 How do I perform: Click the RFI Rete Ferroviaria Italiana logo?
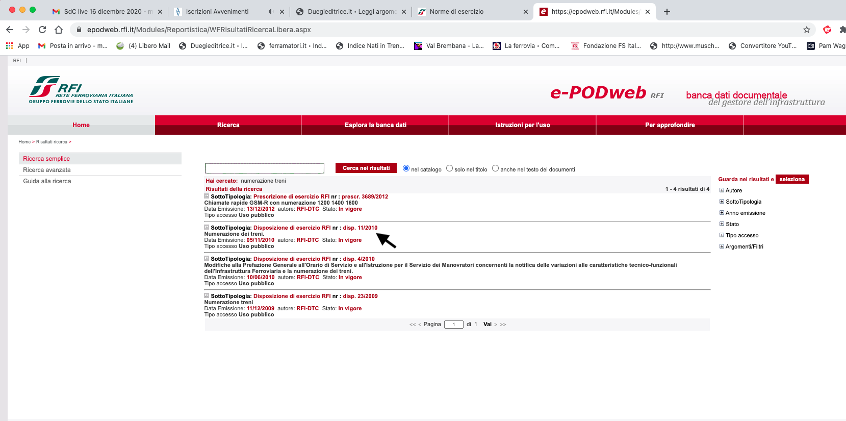(x=81, y=90)
